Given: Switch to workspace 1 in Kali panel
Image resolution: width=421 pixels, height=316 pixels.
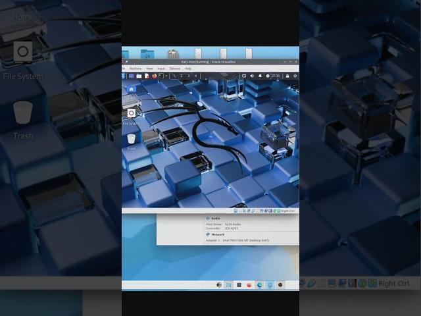Looking at the screenshot, I should (174, 76).
